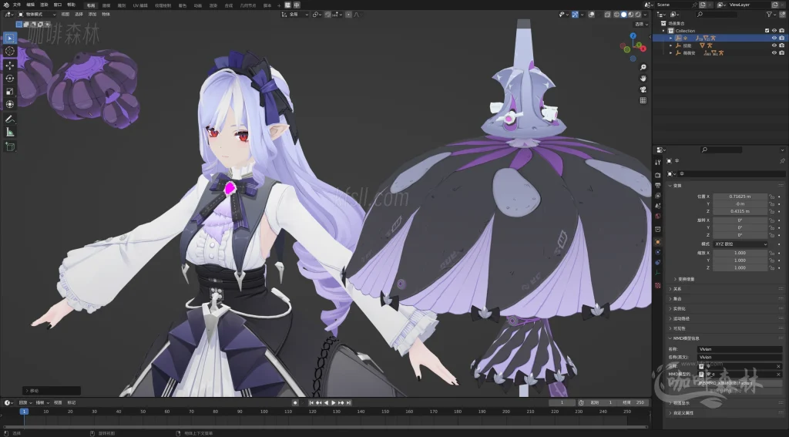Toggle the lock for Location X

771,197
